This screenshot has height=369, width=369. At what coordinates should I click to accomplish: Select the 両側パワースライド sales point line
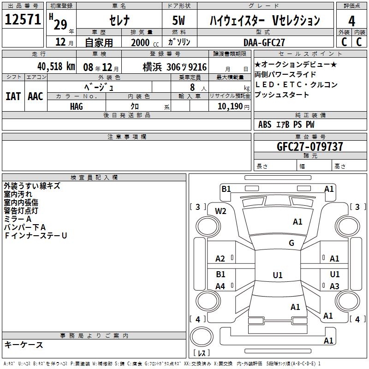(285, 74)
